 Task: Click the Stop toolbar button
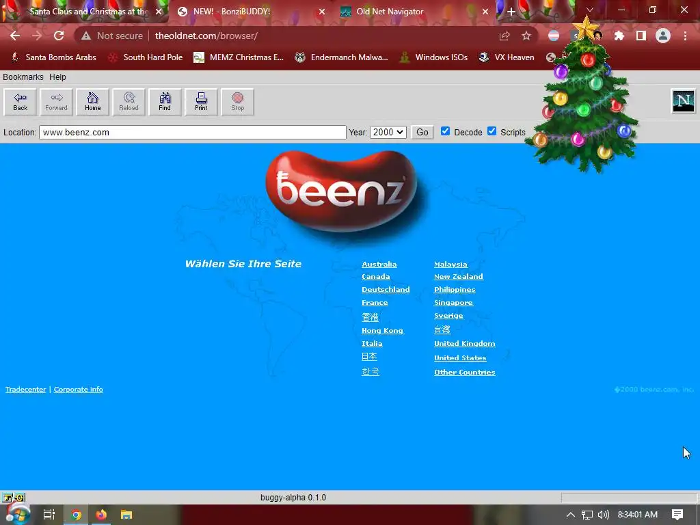pos(237,103)
